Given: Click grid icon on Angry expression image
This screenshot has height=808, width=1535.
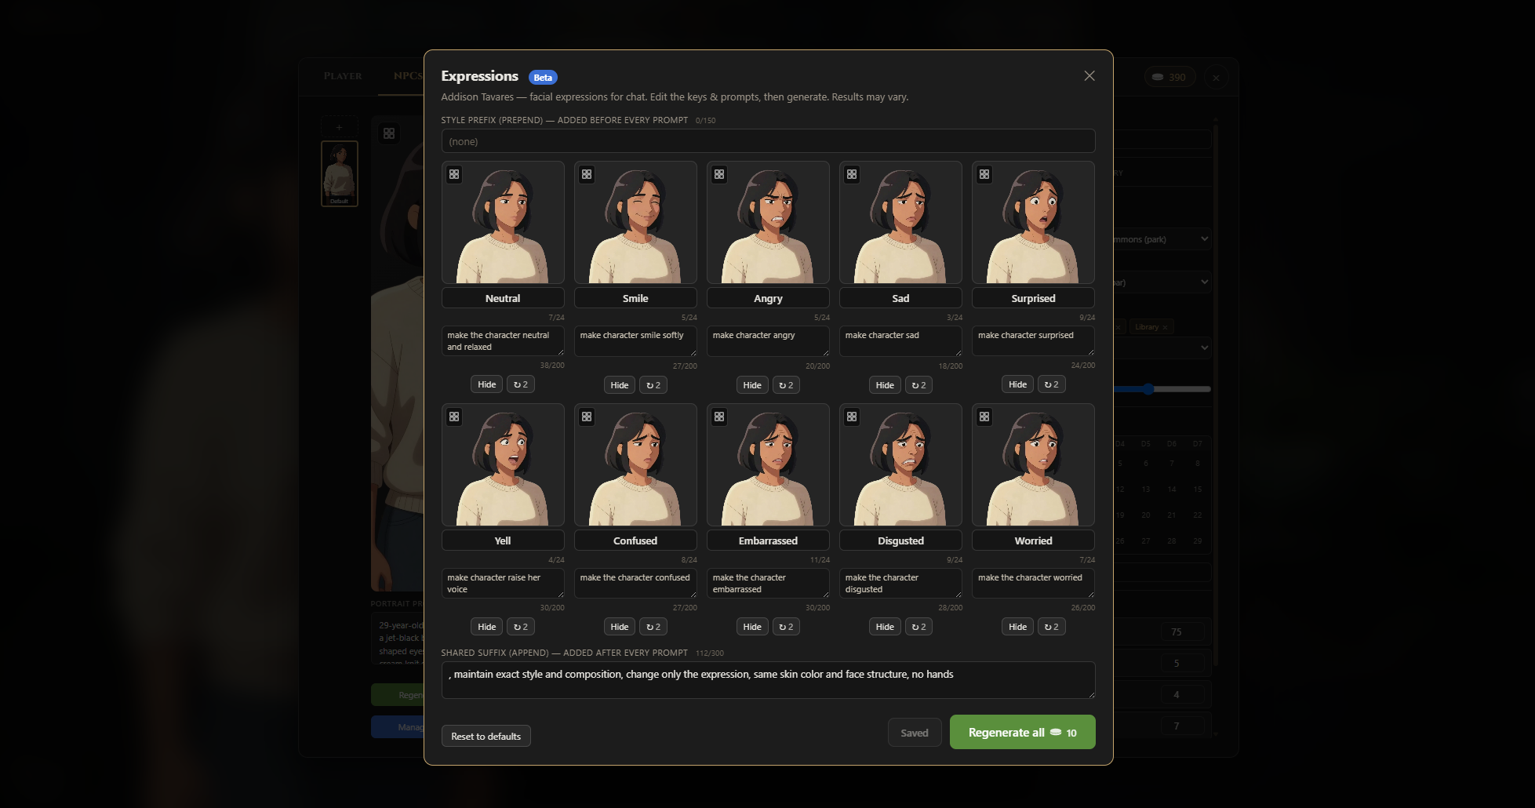Looking at the screenshot, I should 719,174.
